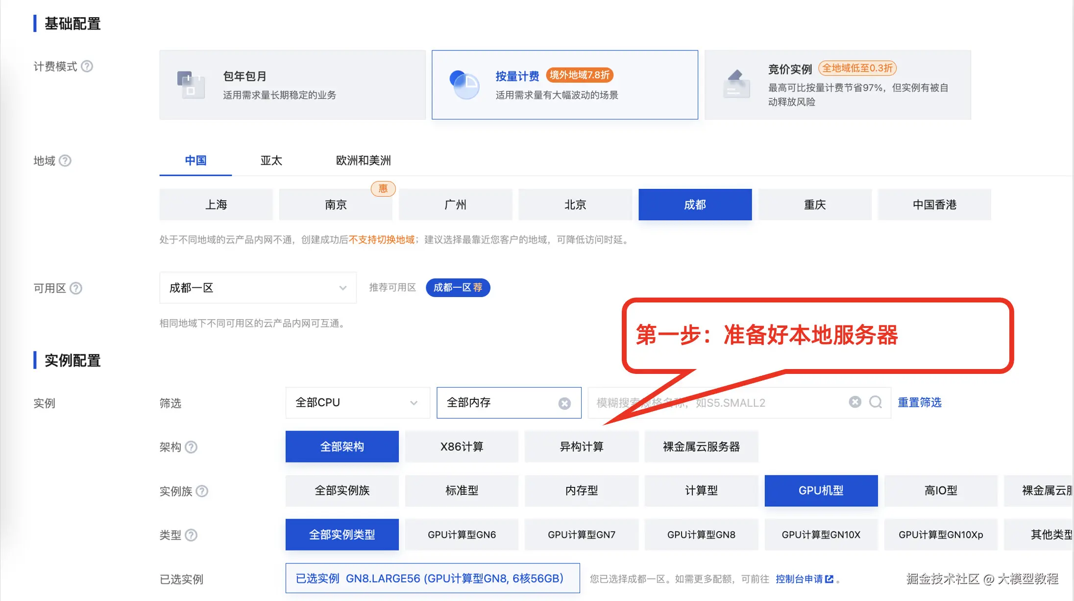Viewport: 1074px width, 601px height.
Task: Click help icon next to 架构
Action: pos(191,447)
